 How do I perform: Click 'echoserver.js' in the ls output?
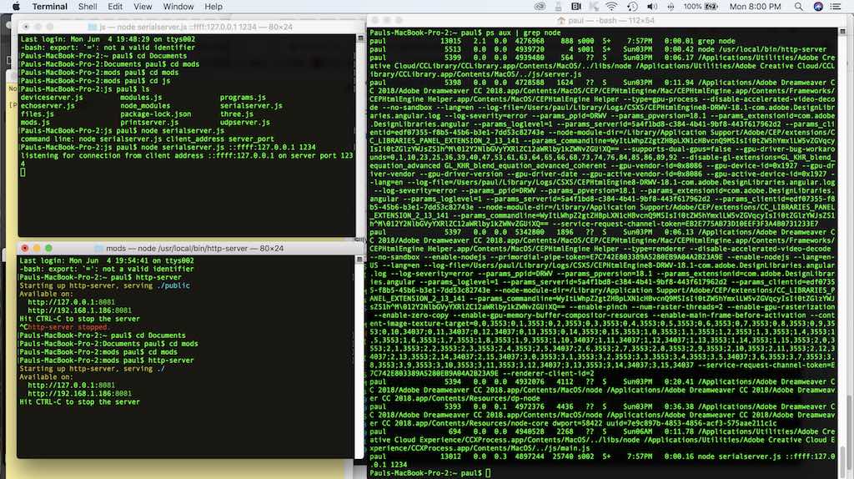(x=48, y=106)
